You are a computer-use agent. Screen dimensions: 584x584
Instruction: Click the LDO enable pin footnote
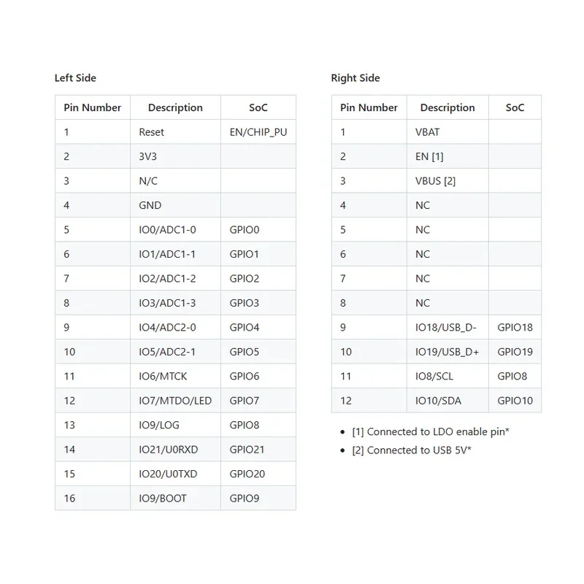(431, 431)
